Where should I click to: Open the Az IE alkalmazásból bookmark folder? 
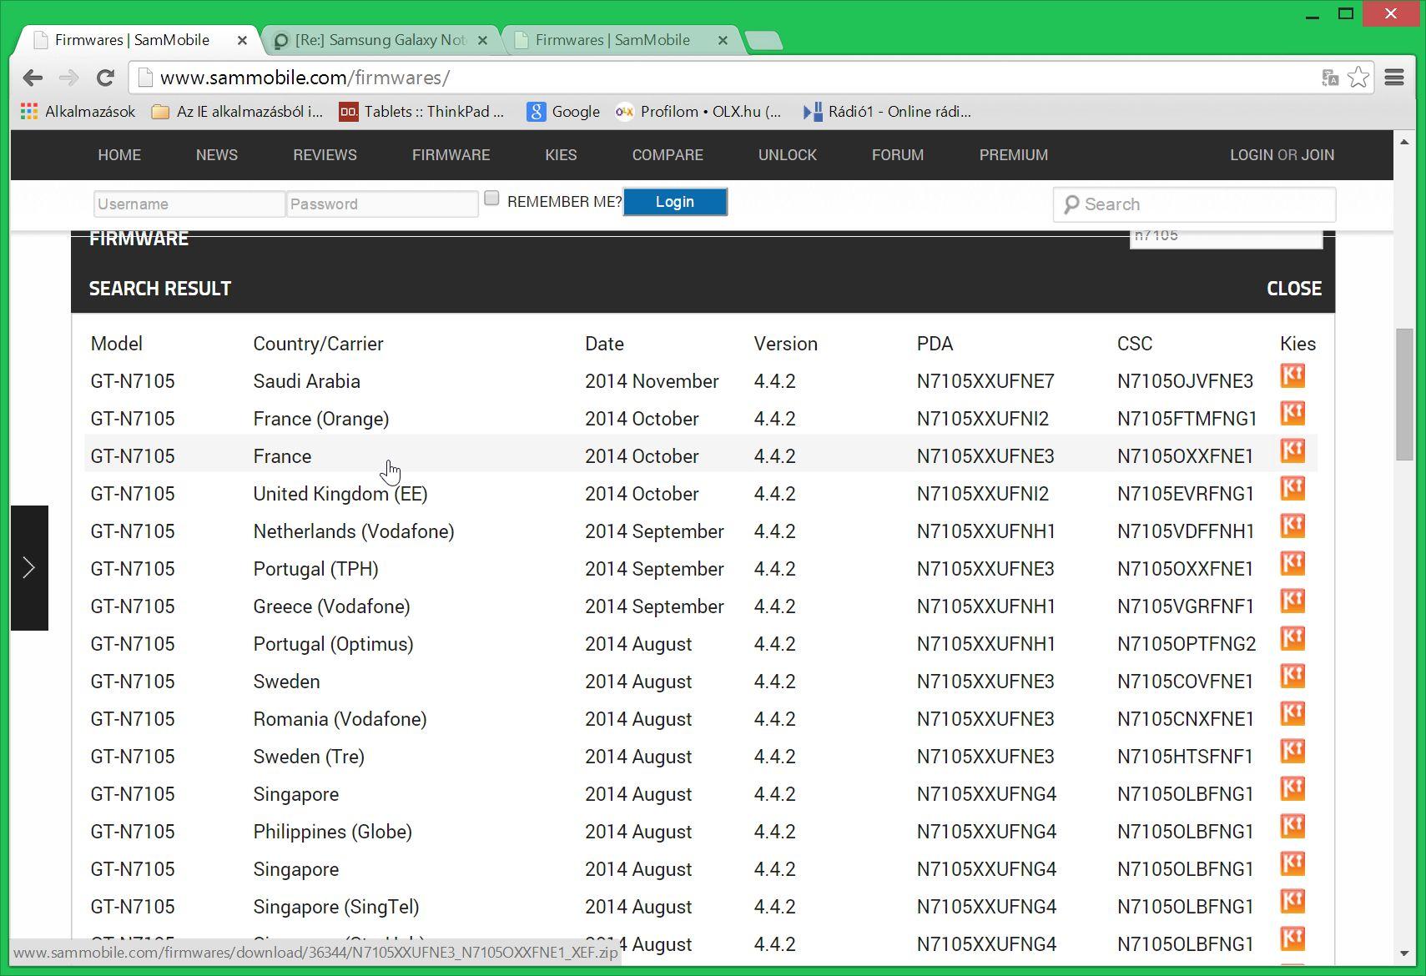click(237, 112)
